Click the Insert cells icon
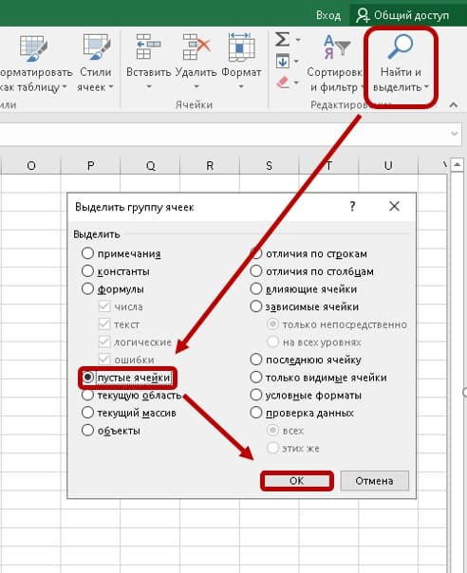The width and height of the screenshot is (467, 573). [x=148, y=46]
